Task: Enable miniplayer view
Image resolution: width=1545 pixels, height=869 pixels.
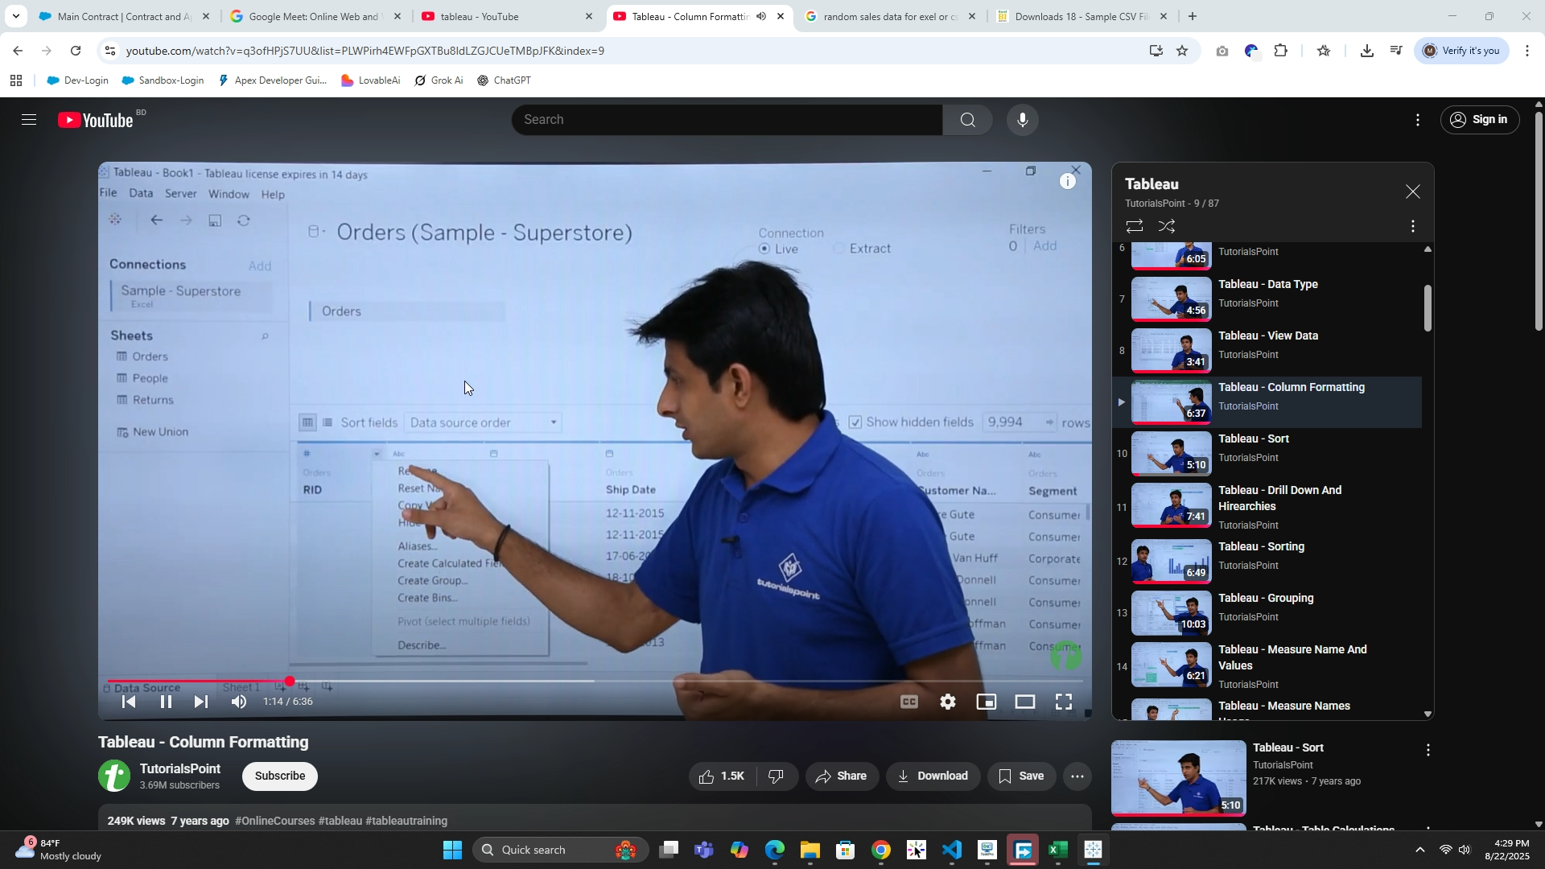Action: pos(987,702)
